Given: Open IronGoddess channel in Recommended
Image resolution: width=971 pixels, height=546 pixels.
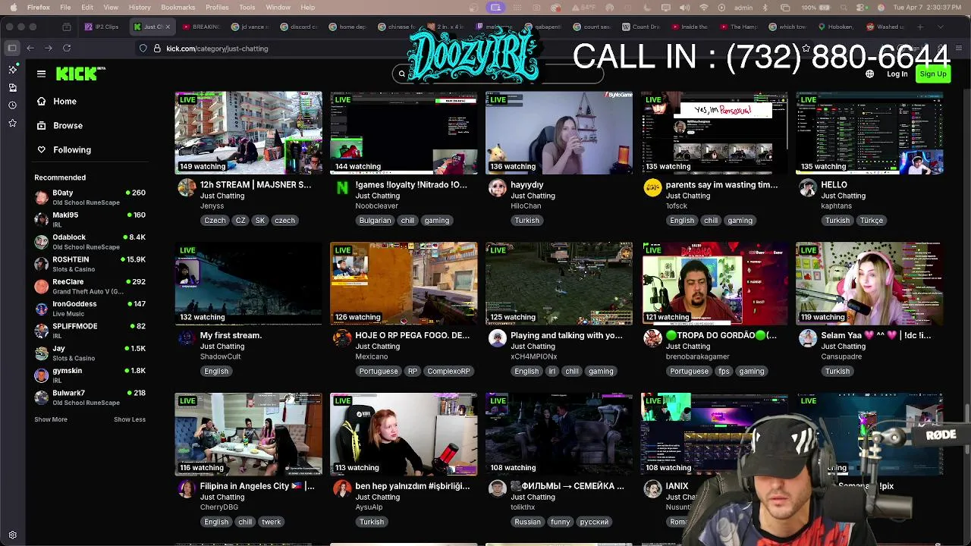Looking at the screenshot, I should click(90, 308).
